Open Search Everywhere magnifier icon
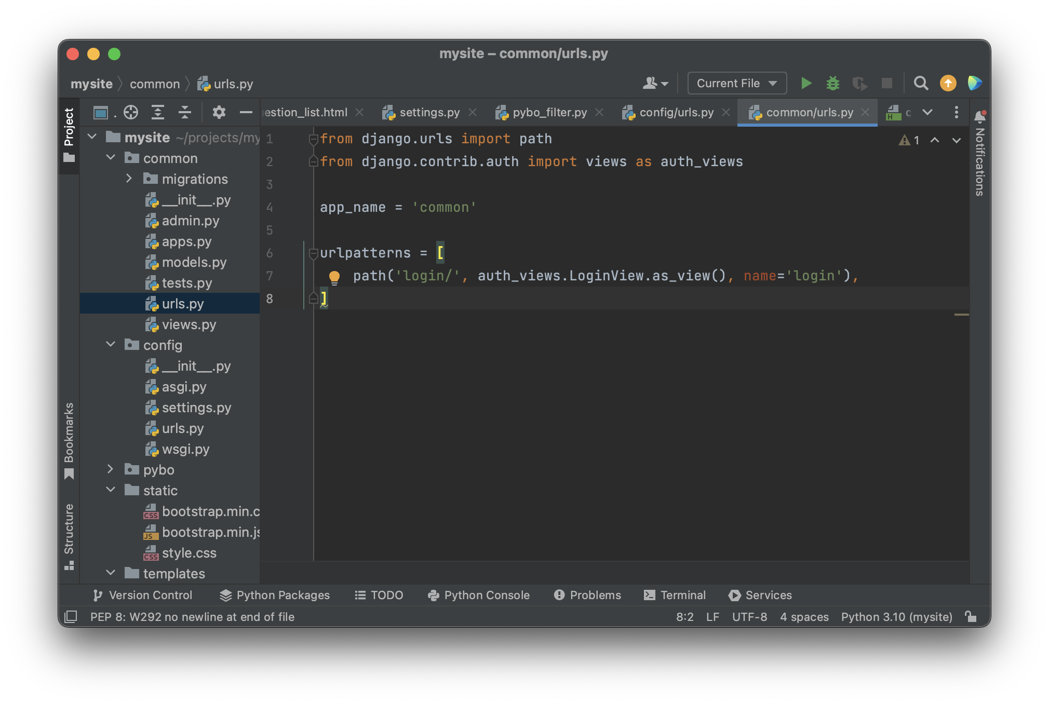This screenshot has height=704, width=1049. (x=921, y=83)
